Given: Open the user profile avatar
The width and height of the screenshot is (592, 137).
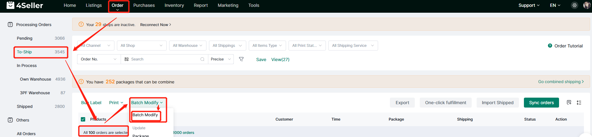Looking at the screenshot, I should point(586,5).
